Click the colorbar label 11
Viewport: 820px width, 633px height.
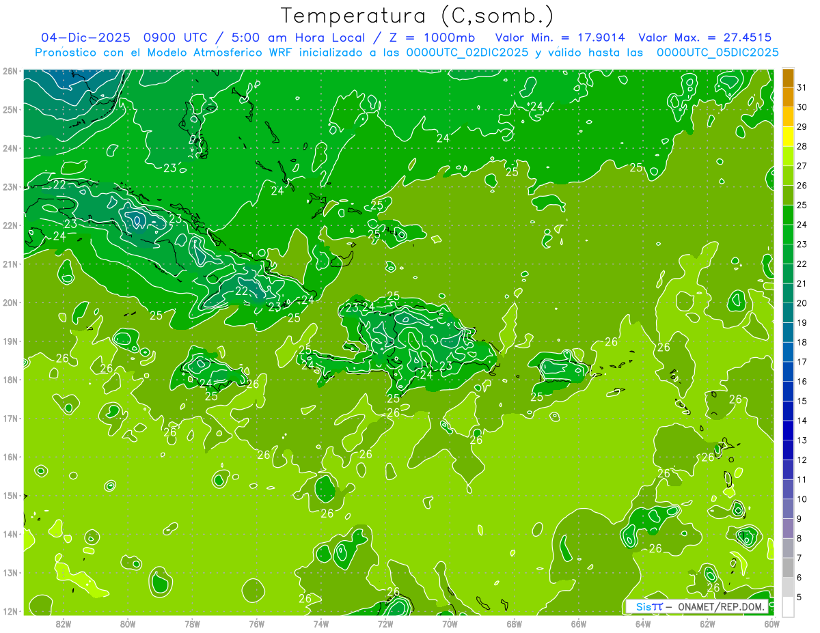point(802,479)
